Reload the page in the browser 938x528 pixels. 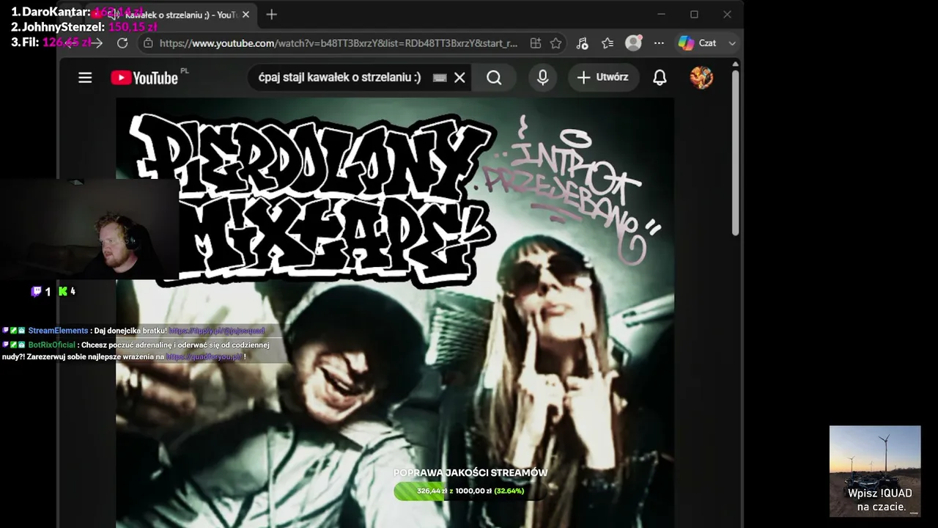pyautogui.click(x=122, y=43)
